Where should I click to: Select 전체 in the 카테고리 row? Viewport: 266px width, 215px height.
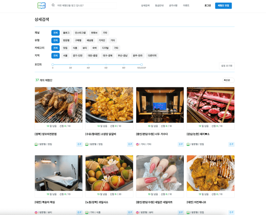coord(56,48)
